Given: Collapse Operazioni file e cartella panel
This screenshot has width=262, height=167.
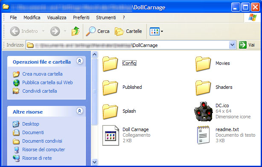Looking at the screenshot, I should point(80,61).
